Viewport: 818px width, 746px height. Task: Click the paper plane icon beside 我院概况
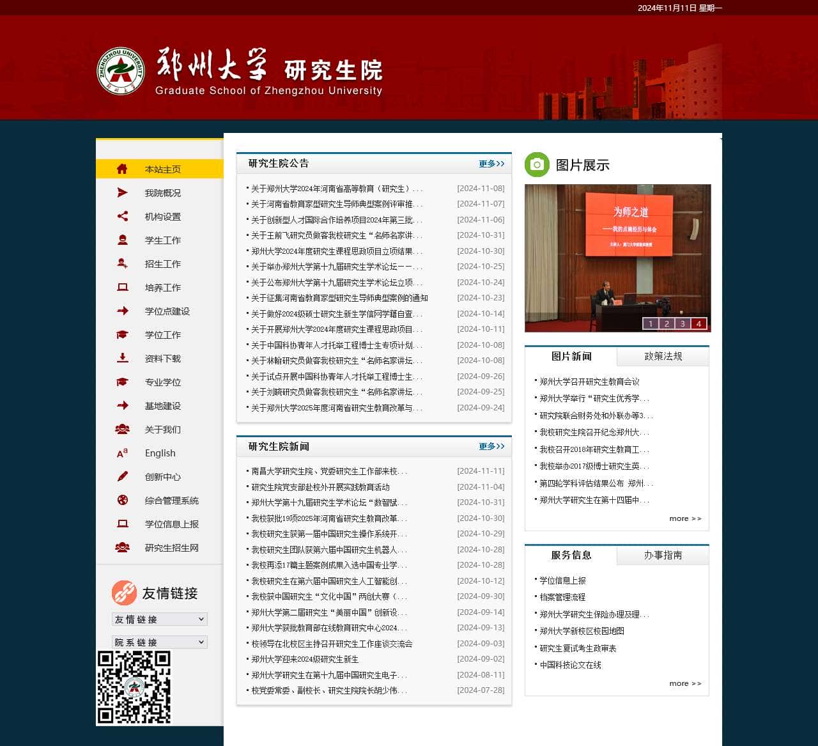(x=122, y=192)
